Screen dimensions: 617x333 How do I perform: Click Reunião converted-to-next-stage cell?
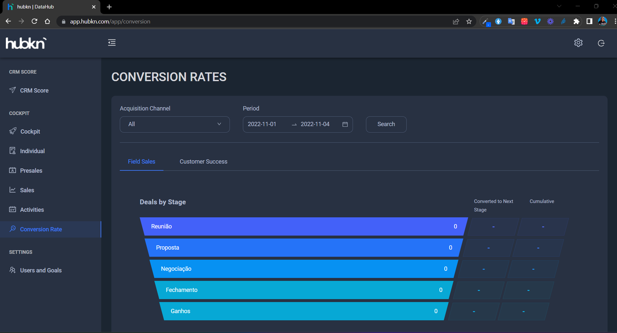tap(493, 227)
